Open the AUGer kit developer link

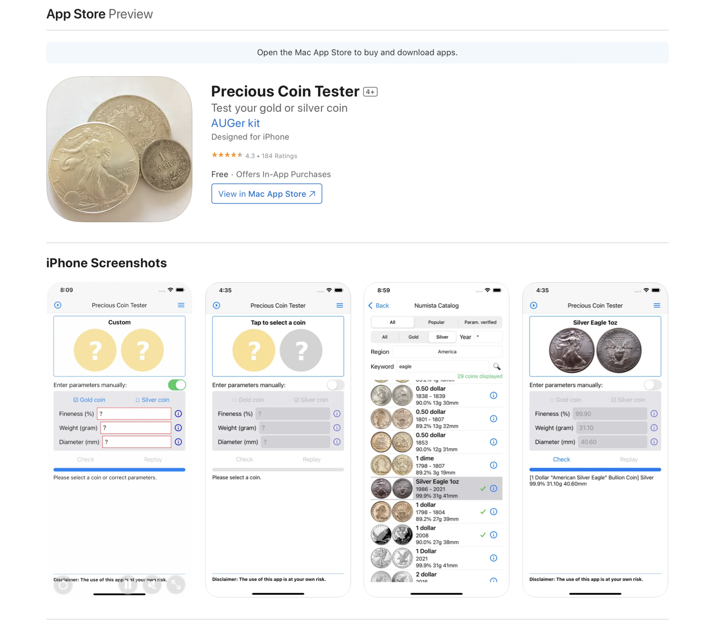[235, 123]
